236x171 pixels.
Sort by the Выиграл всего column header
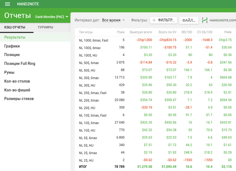tap(141, 32)
